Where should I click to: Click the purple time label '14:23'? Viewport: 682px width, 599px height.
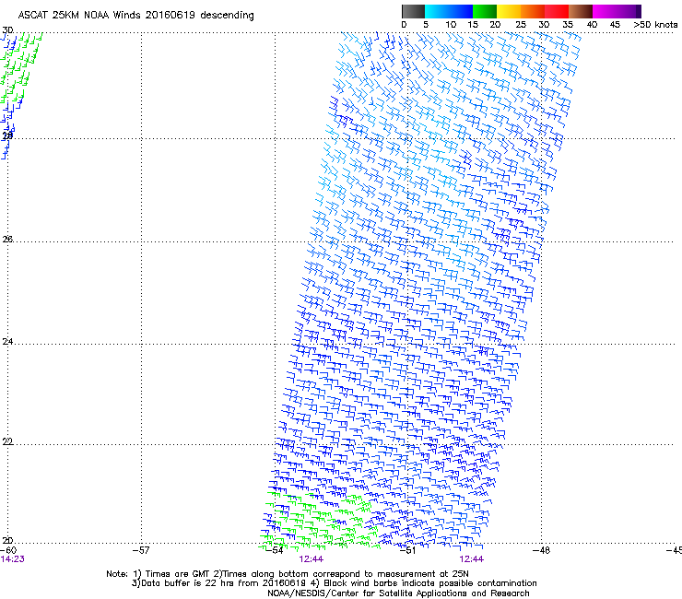click(x=12, y=559)
